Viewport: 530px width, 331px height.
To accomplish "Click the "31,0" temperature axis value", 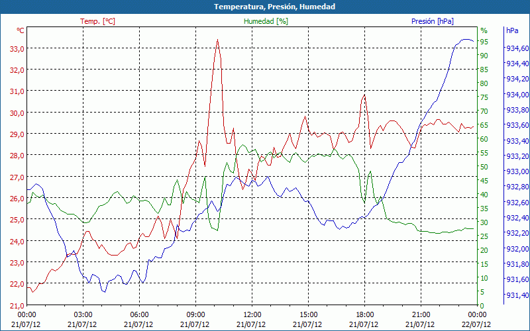I will pos(17,91).
